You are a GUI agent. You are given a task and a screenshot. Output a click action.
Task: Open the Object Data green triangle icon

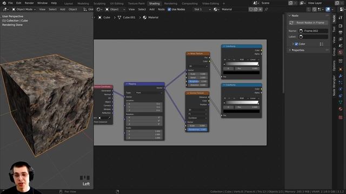click(341, 102)
